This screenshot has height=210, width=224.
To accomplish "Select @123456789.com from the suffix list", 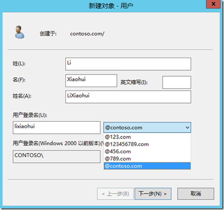I will 147,144.
